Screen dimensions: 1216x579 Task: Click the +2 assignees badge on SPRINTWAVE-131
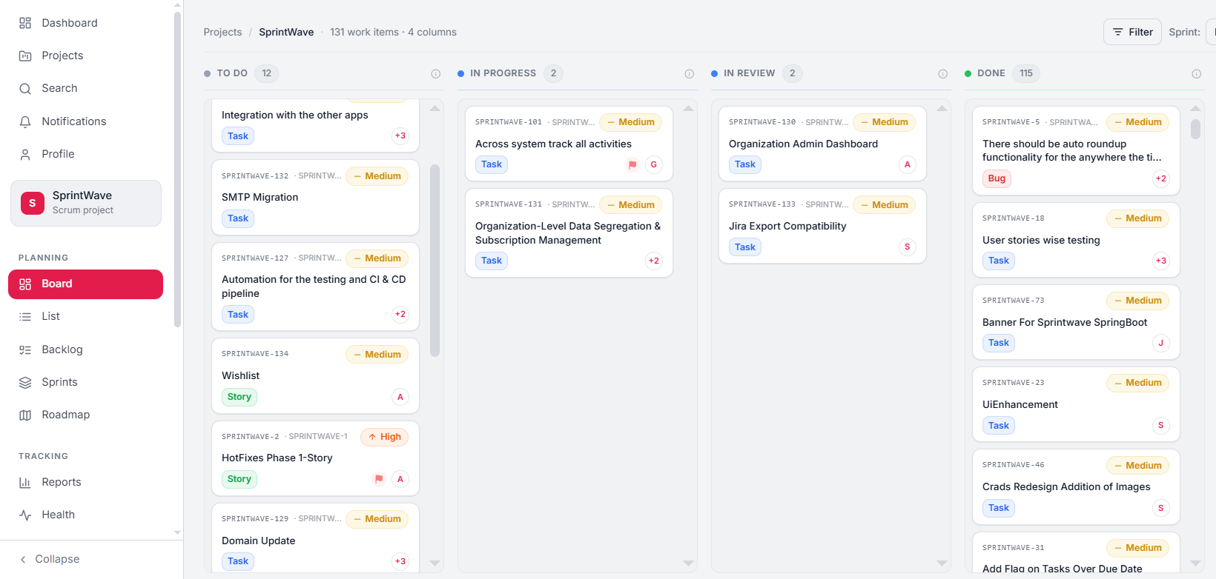[x=654, y=261]
